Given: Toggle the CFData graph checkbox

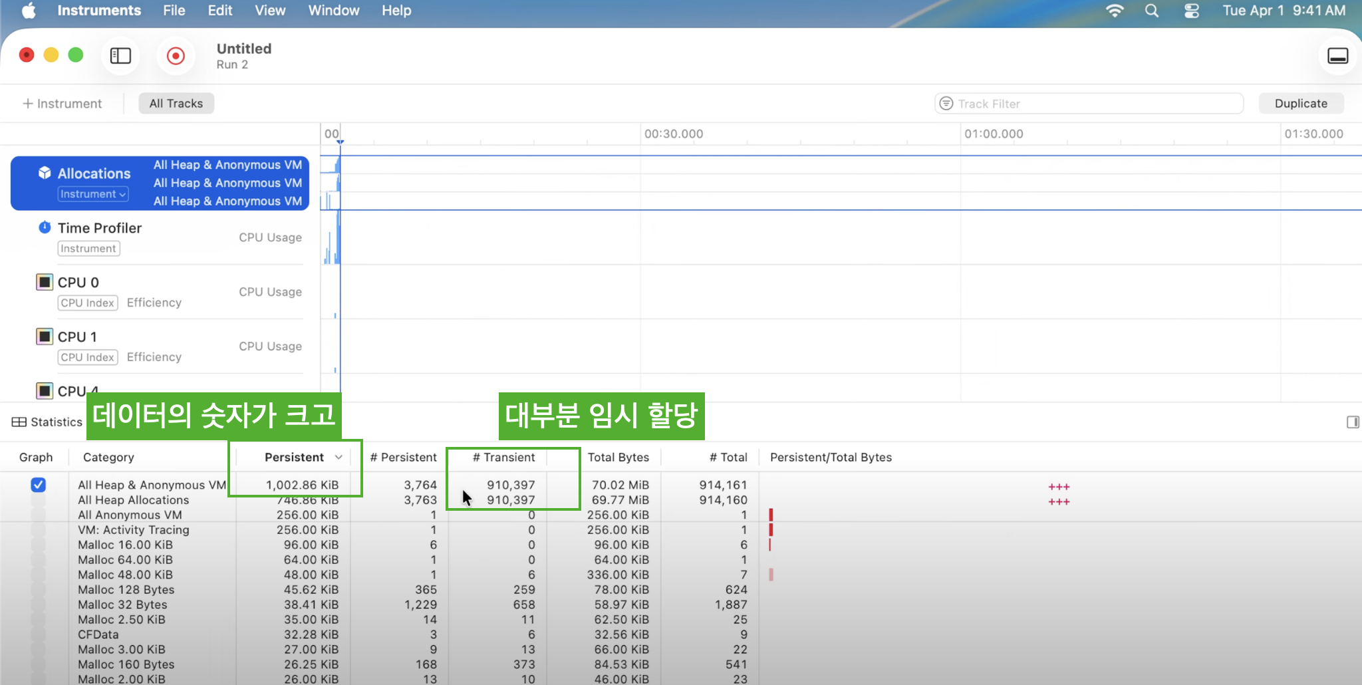Looking at the screenshot, I should (39, 634).
